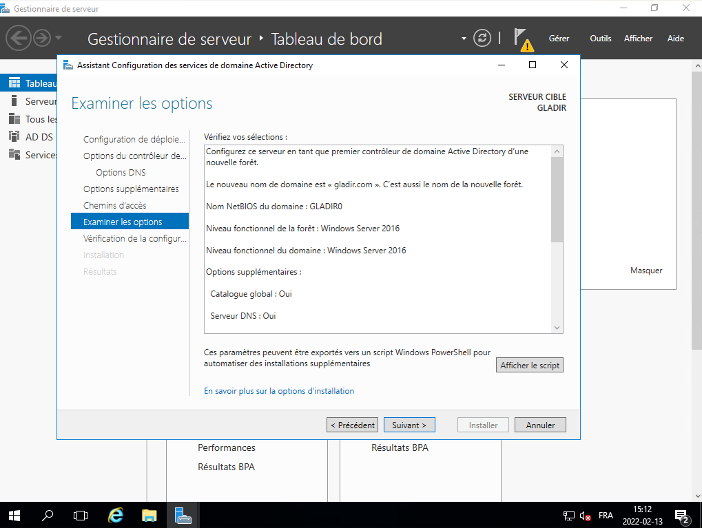
Task: Open Task View on the taskbar
Action: click(81, 516)
